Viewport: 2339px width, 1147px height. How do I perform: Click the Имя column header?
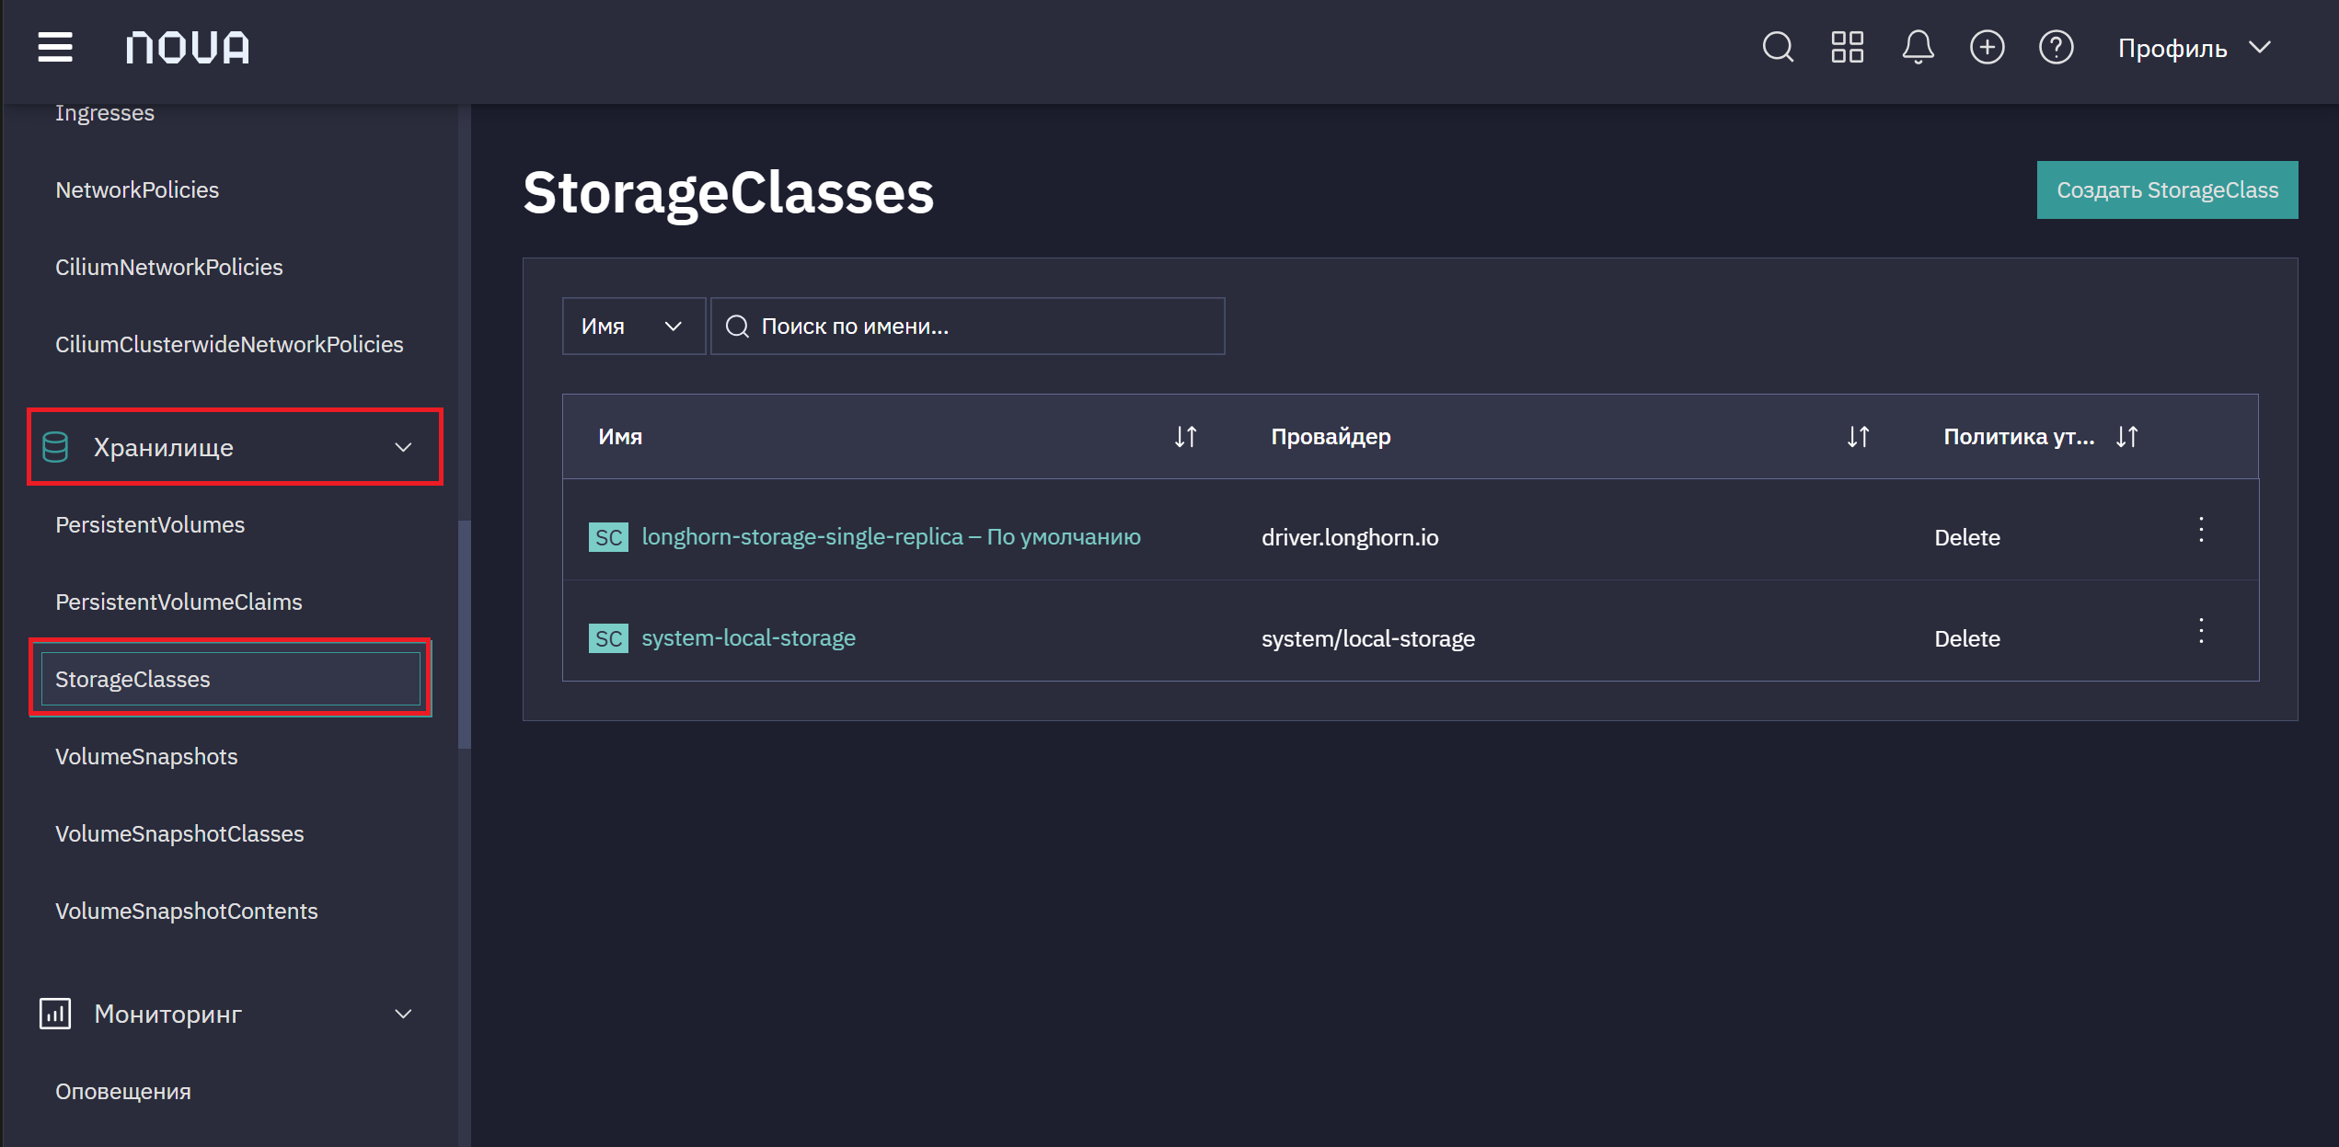tap(620, 436)
